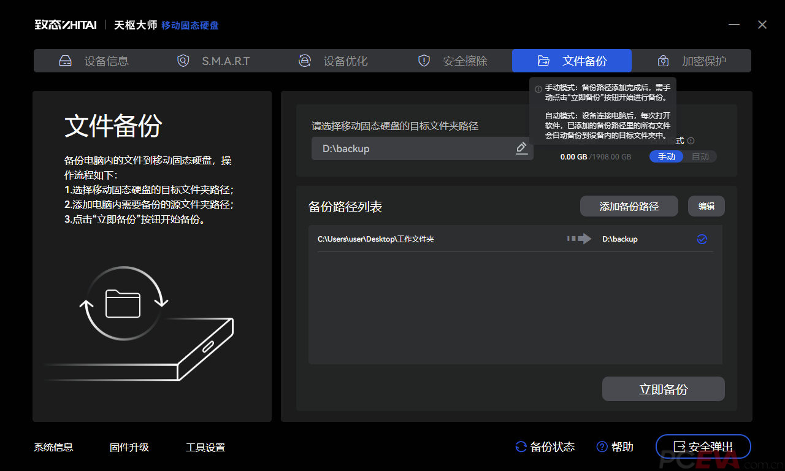Click the 帮助 question mark icon
This screenshot has height=471, width=785.
[602, 446]
